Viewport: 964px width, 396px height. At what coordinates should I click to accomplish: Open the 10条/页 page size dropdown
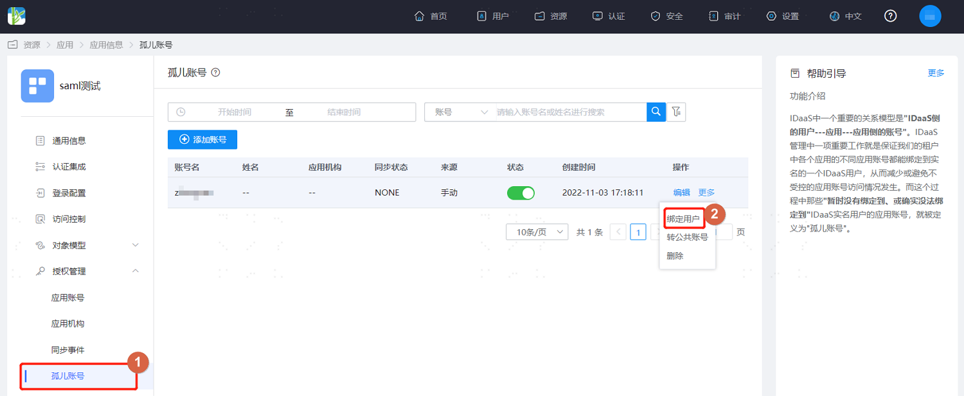point(537,232)
